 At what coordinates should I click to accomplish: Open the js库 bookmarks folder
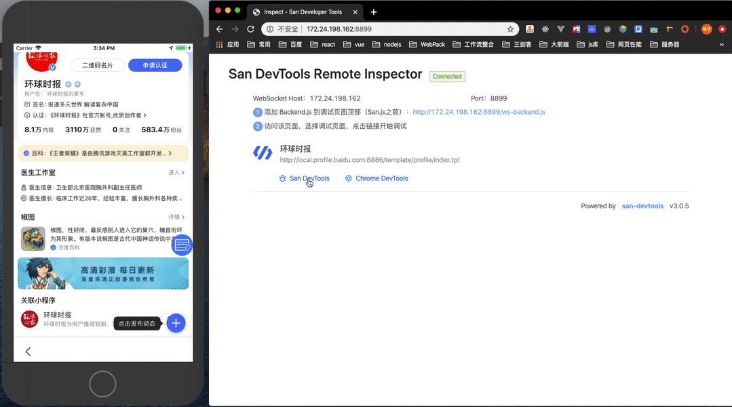[x=587, y=44]
